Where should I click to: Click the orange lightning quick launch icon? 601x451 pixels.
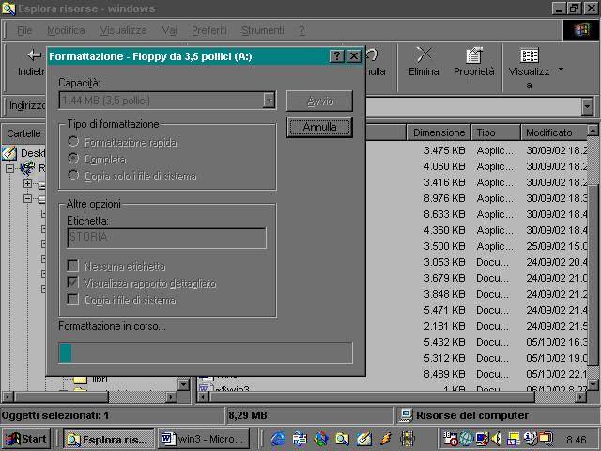pos(385,439)
